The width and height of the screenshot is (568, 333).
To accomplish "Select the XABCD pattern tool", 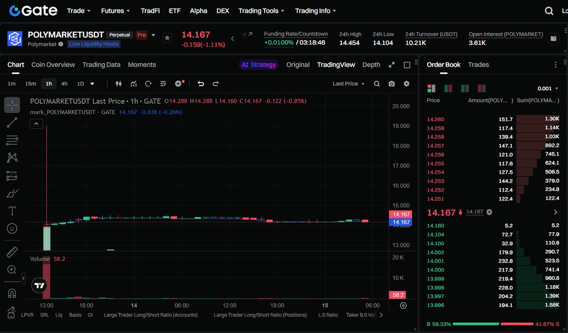I will point(12,158).
